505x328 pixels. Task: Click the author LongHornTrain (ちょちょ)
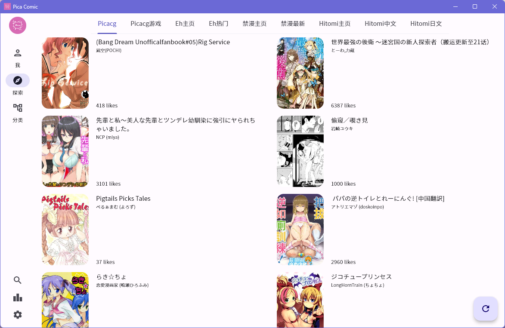tap(357, 285)
